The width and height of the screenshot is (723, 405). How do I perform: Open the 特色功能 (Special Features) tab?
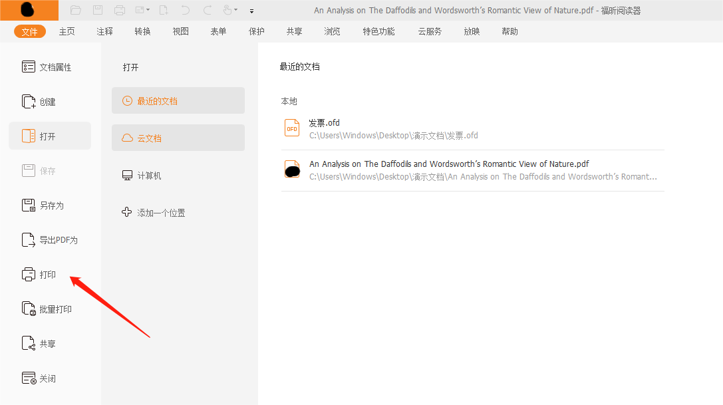click(378, 31)
